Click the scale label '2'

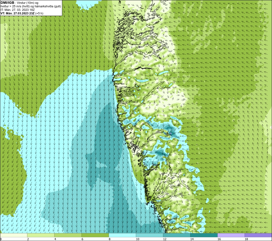tap(28, 239)
